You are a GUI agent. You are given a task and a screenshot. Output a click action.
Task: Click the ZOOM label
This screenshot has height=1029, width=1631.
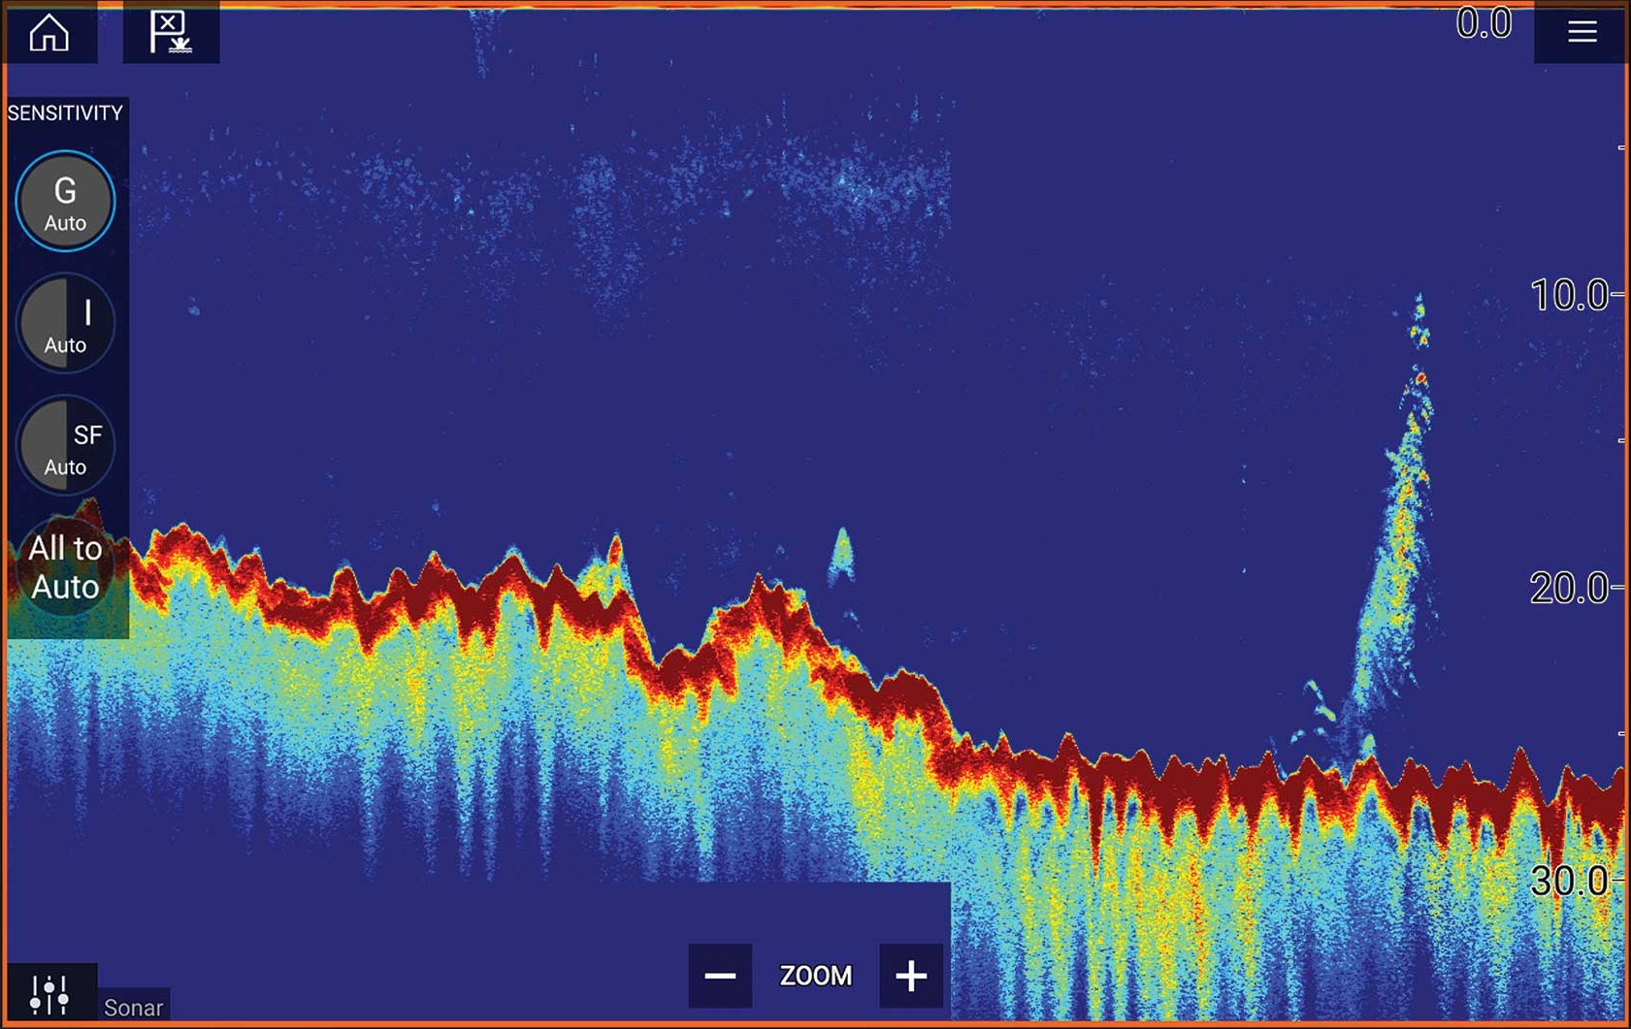(815, 976)
